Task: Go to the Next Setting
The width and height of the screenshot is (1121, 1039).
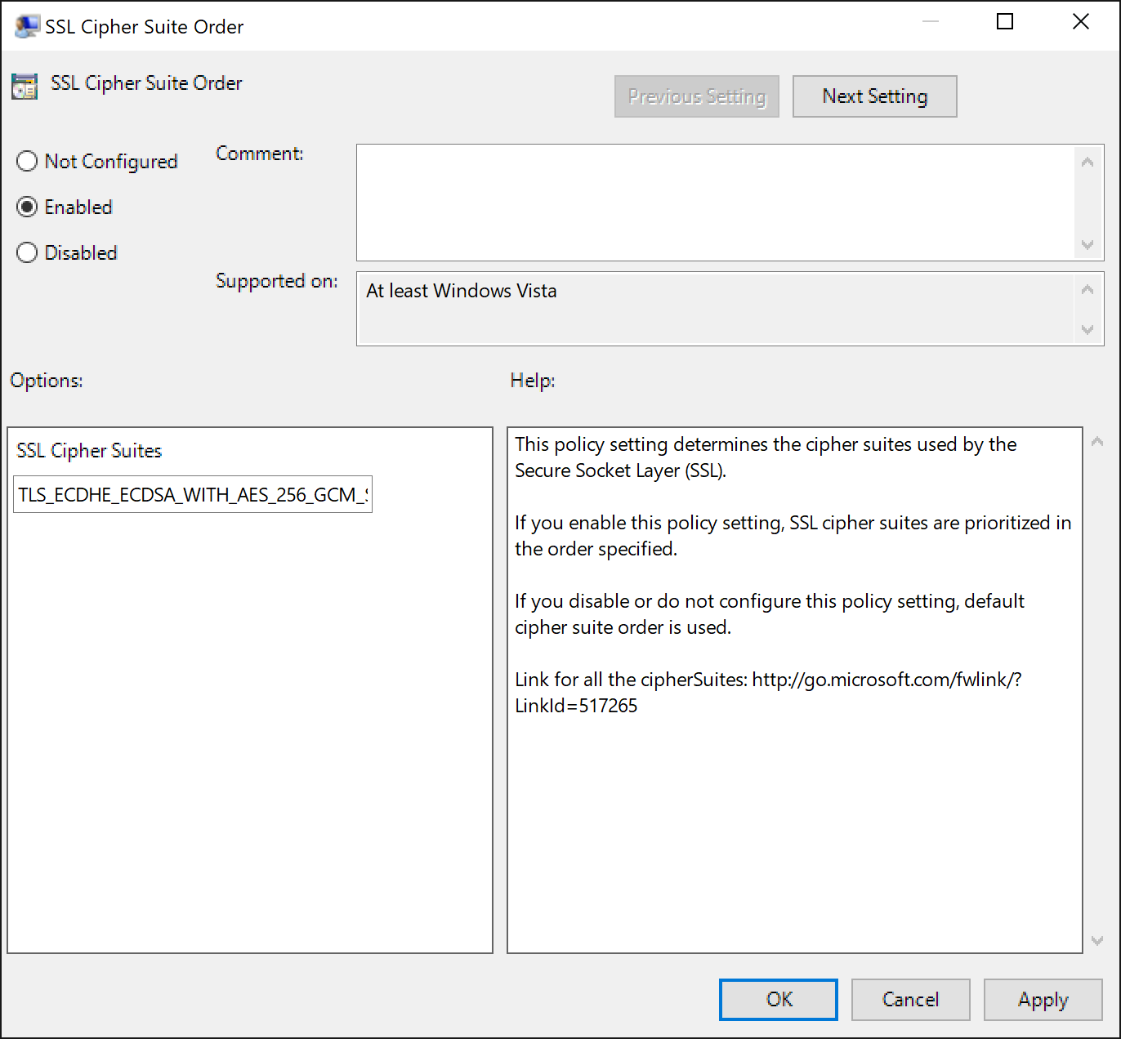Action: 874,96
